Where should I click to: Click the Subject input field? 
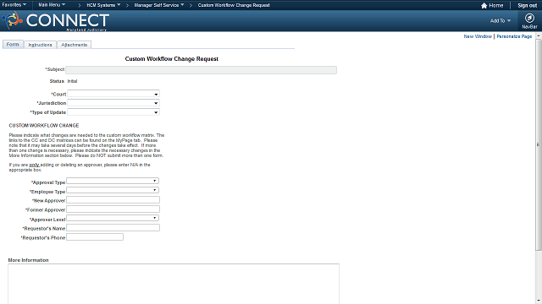(x=201, y=70)
